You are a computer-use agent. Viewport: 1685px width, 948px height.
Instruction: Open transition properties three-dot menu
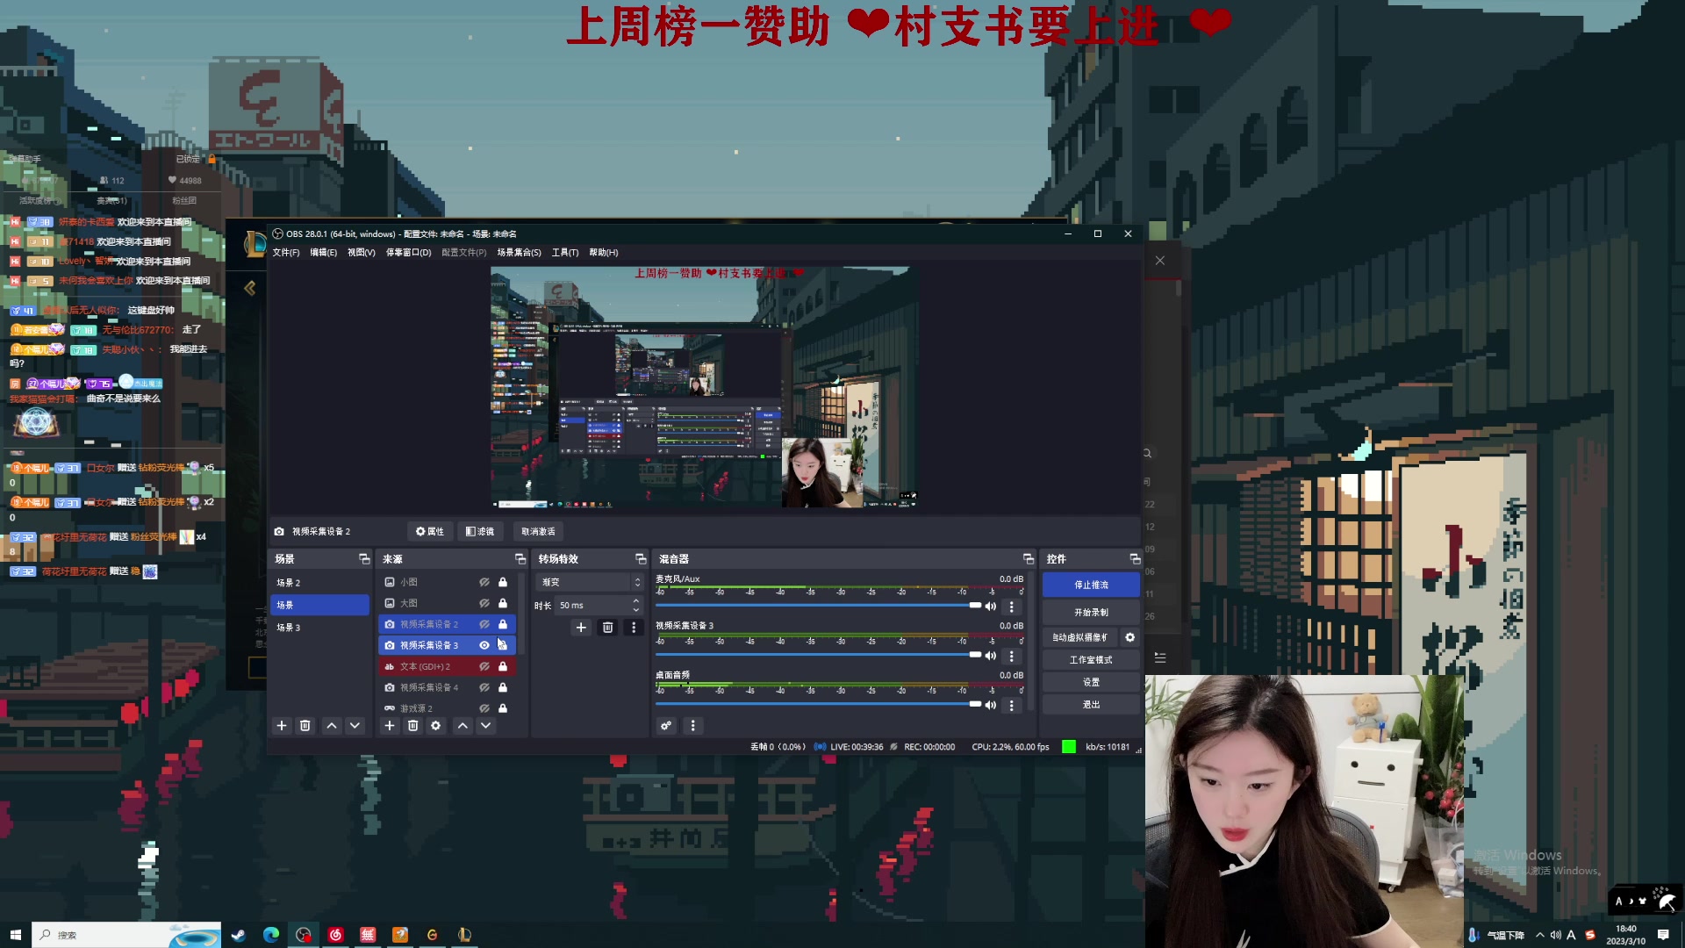tap(634, 628)
